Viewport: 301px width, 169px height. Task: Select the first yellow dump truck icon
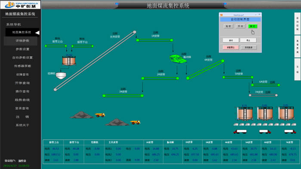coord(100,115)
